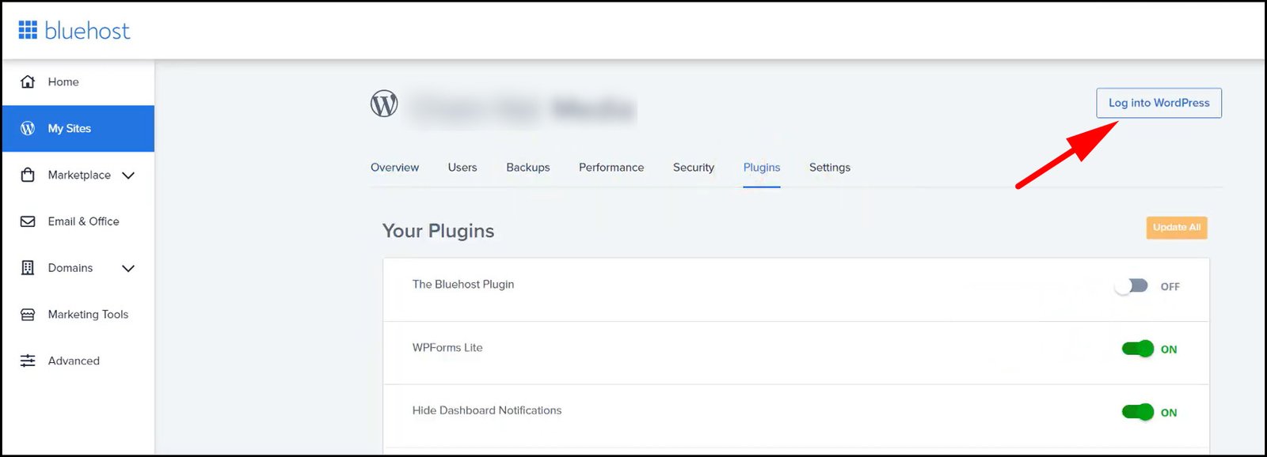The height and width of the screenshot is (457, 1267).
Task: Turn off the WPForms Lite toggle
Action: coord(1137,349)
